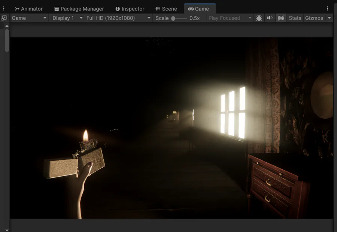Open the Package Manager tab
Image resolution: width=337 pixels, height=232 pixels.
[79, 9]
